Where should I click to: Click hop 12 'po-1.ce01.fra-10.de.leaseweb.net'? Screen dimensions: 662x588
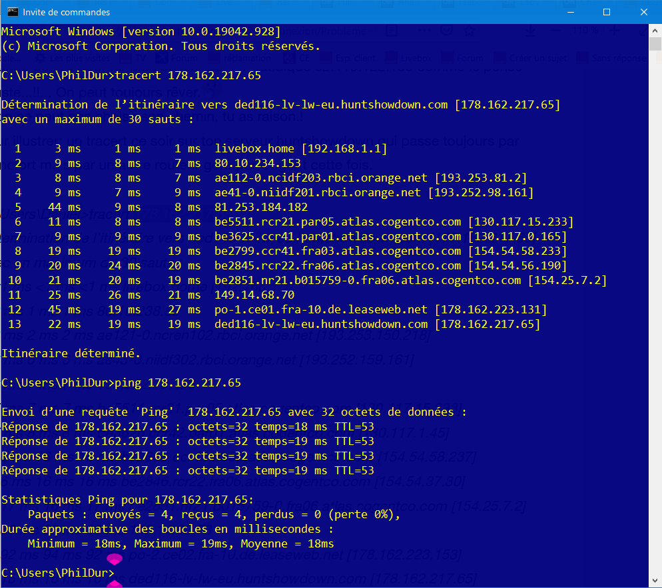321,309
